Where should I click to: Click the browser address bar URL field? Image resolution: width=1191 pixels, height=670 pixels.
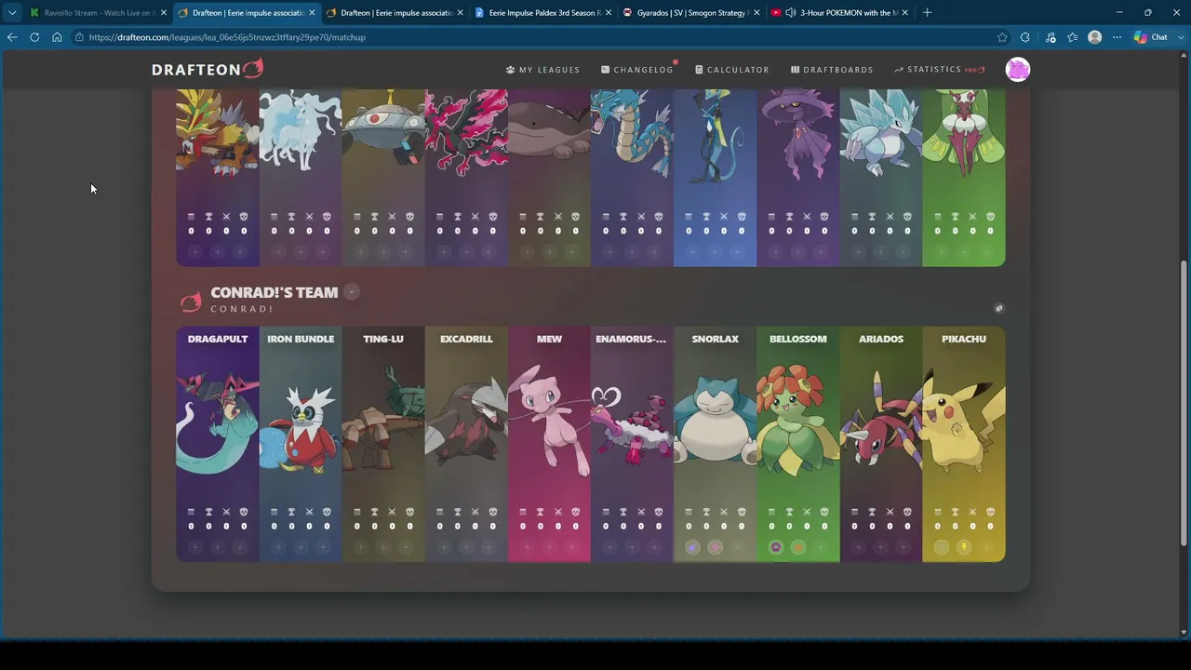click(x=530, y=37)
